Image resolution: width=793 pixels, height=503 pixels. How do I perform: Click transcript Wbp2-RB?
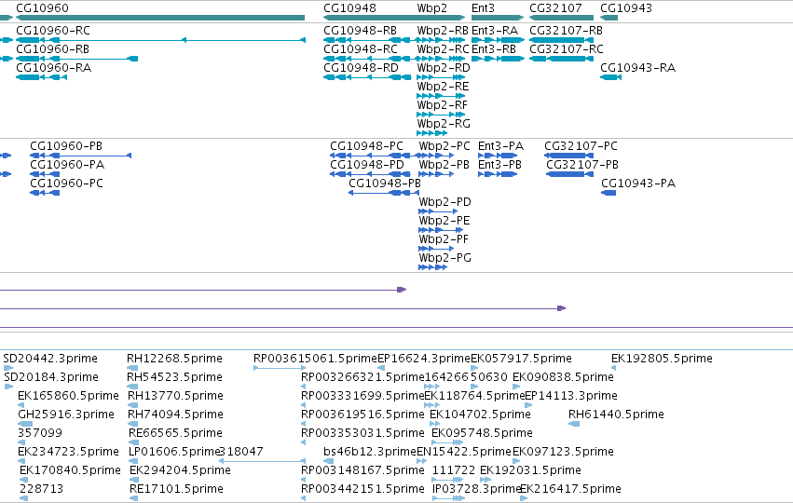click(x=443, y=31)
